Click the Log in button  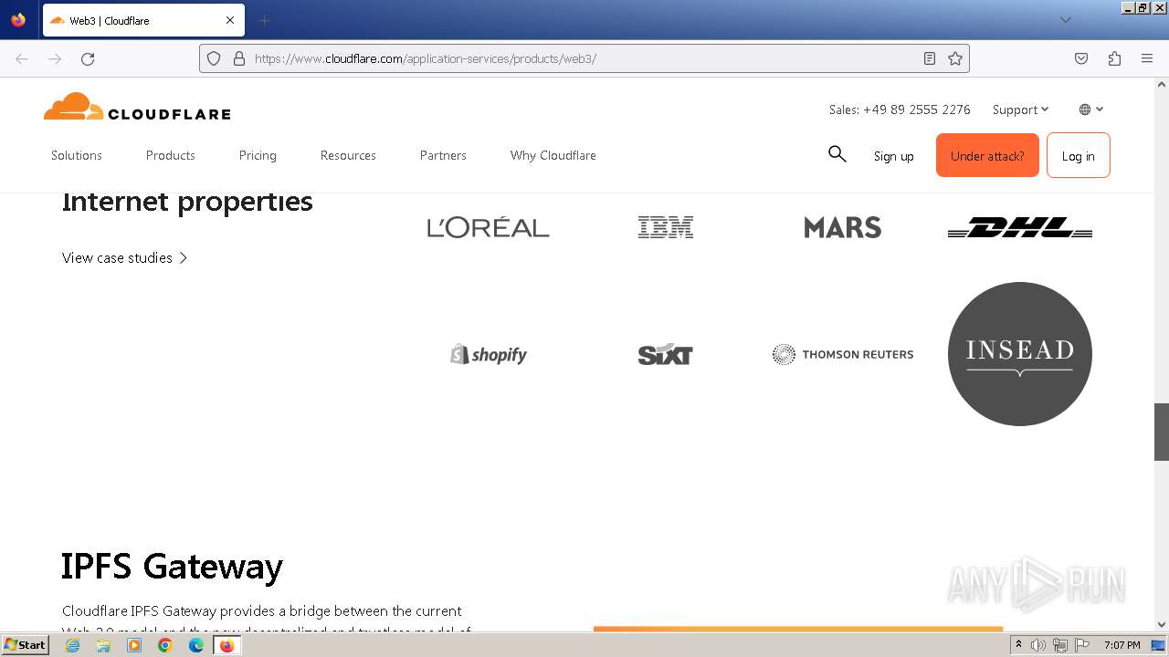(1078, 155)
